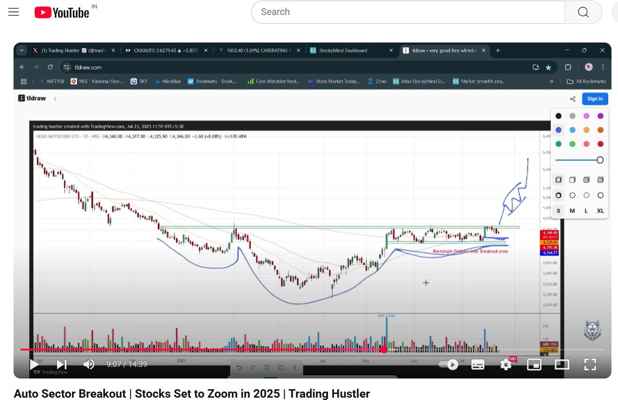Screen dimensions: 618x400
Task: Open the Chrome profile avatar
Action: coord(589,67)
